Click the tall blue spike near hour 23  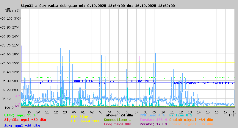pos(61,60)
